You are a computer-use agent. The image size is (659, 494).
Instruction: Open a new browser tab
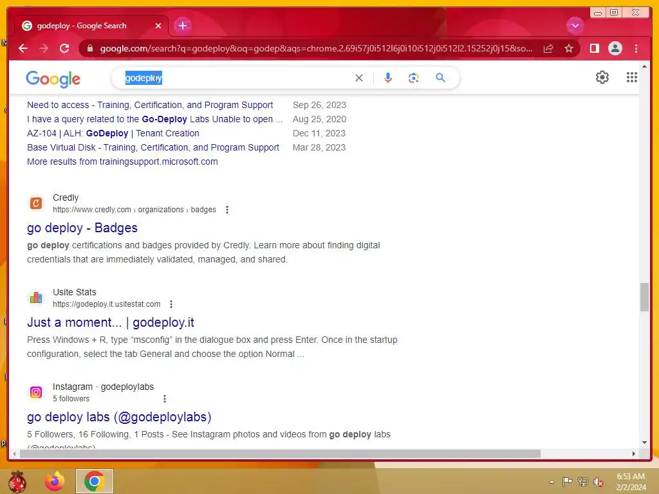point(182,26)
